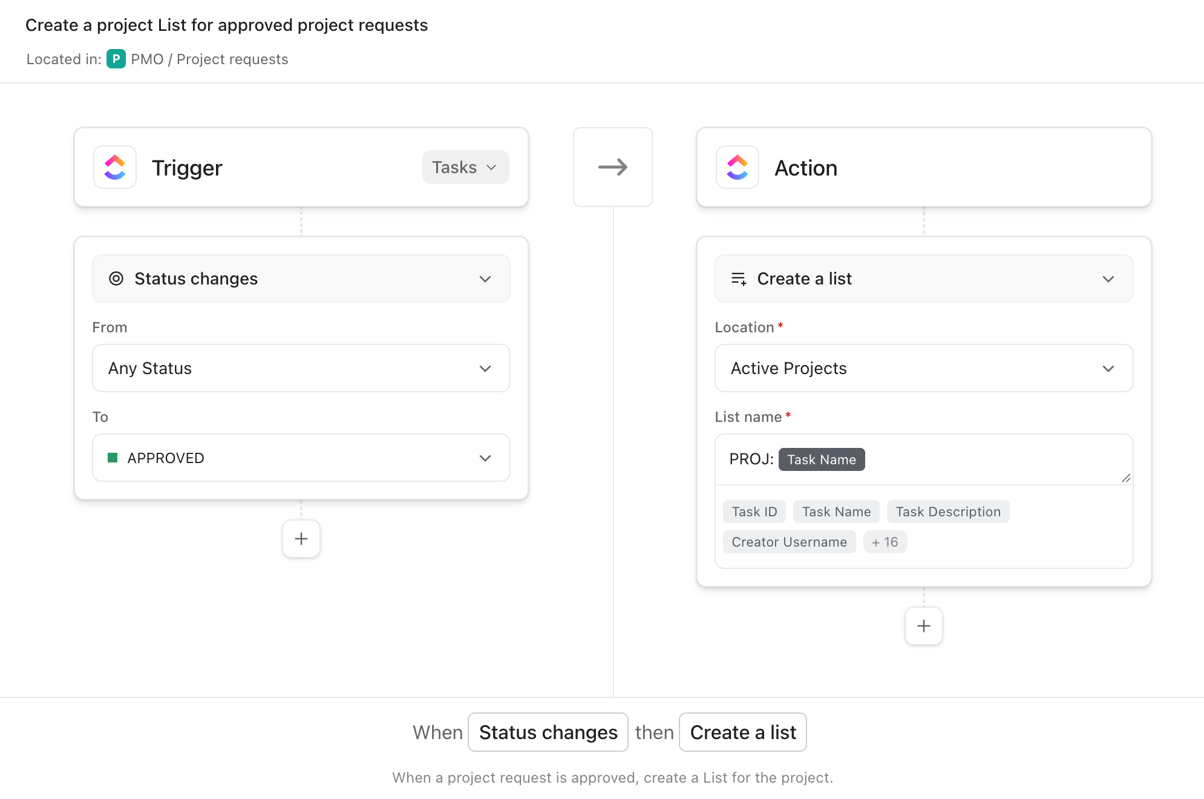The height and width of the screenshot is (799, 1204).
Task: Insert the Creator Username field chip
Action: coord(789,542)
